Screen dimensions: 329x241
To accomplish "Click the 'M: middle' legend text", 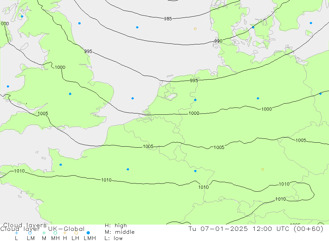I will coord(120,232).
